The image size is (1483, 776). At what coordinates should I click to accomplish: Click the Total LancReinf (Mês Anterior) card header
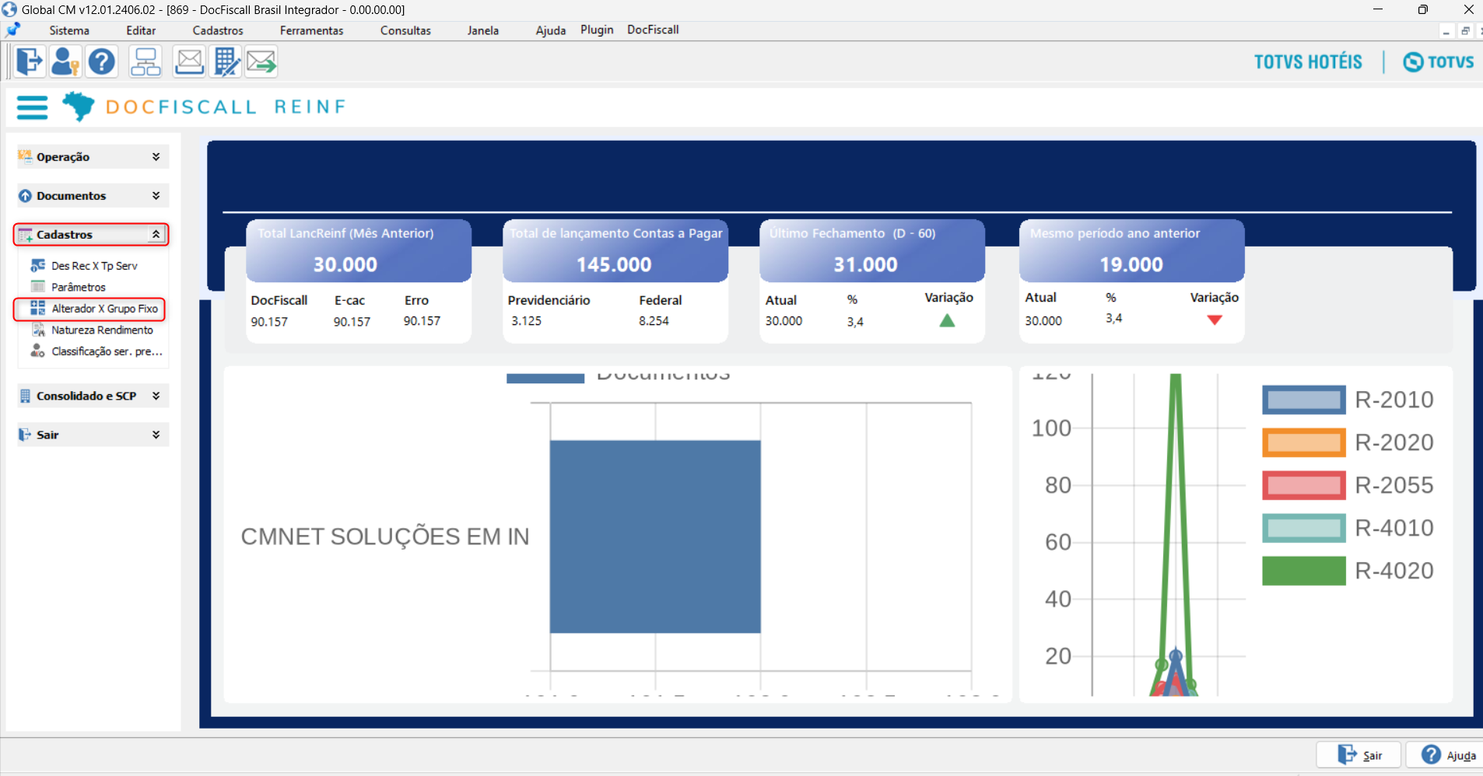pos(359,250)
